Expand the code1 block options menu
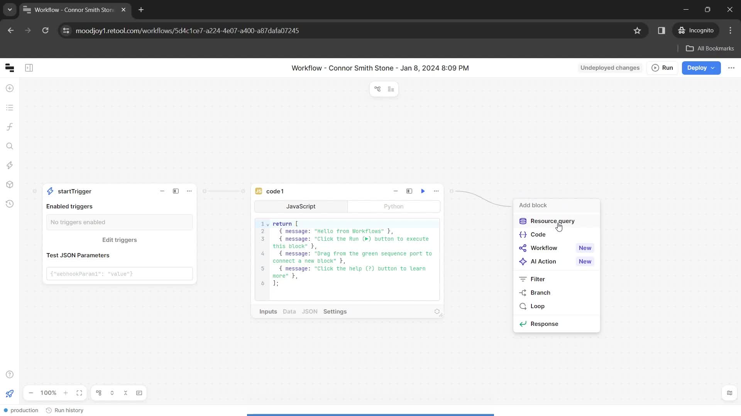 (x=436, y=191)
